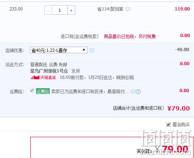This screenshot has width=194, height=158.
Task: Click the question mark help icon
Action: (x=138, y=92)
